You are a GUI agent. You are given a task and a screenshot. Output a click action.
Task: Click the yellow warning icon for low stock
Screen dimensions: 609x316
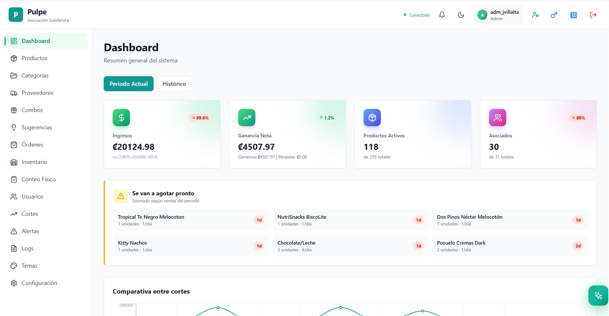pyautogui.click(x=121, y=196)
